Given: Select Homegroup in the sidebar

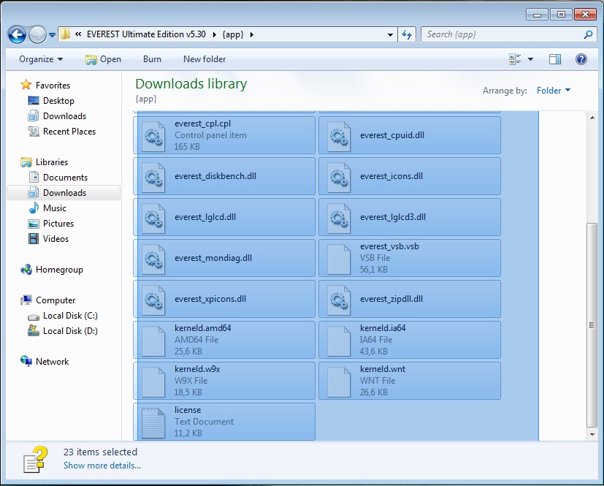Looking at the screenshot, I should [59, 270].
